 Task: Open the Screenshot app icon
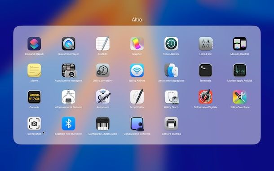click(34, 123)
